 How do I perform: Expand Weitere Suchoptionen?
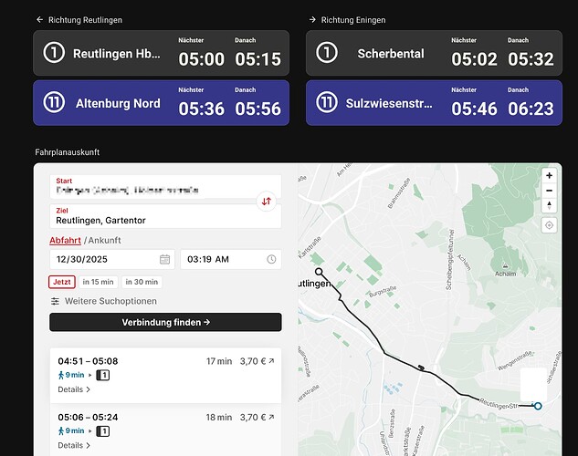[103, 301]
